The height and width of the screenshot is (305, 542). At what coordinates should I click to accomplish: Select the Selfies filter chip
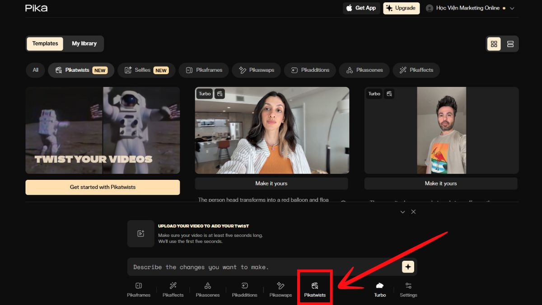point(146,70)
